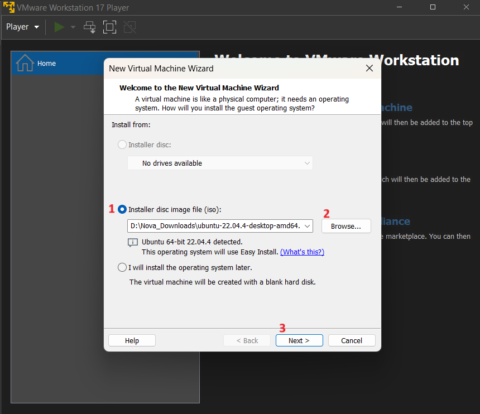Open the No drives available dropdown

[x=220, y=163]
